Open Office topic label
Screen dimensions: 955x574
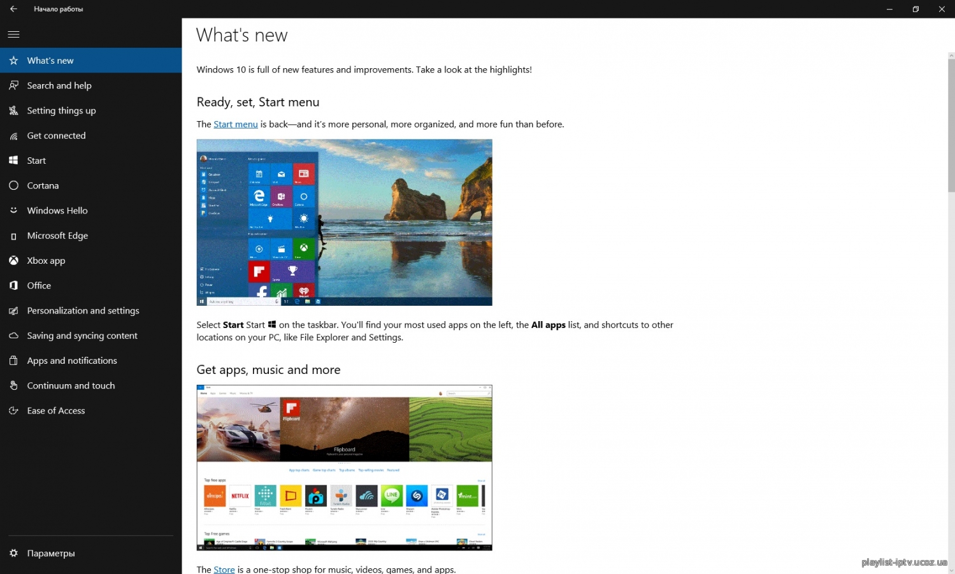coord(39,285)
